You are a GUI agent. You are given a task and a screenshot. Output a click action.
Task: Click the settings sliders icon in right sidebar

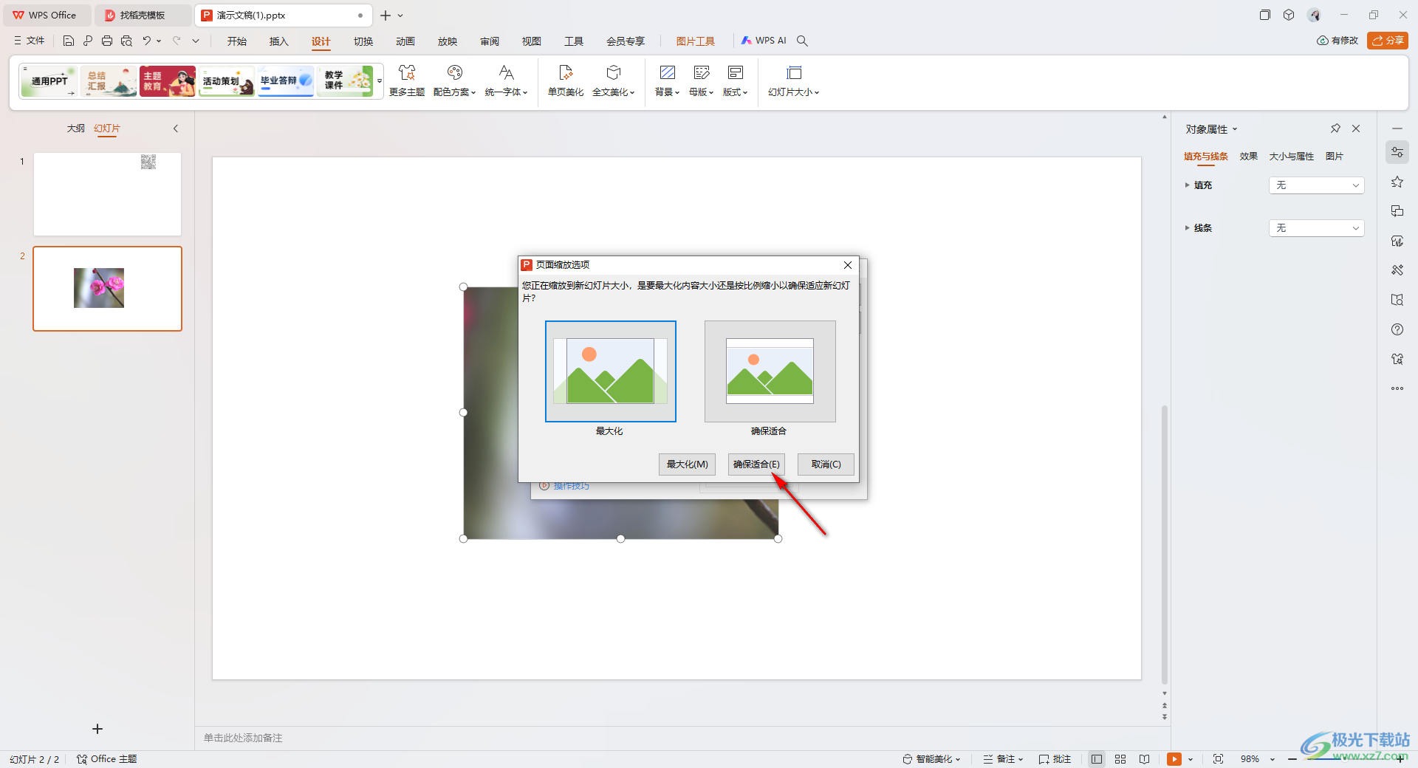(x=1397, y=152)
